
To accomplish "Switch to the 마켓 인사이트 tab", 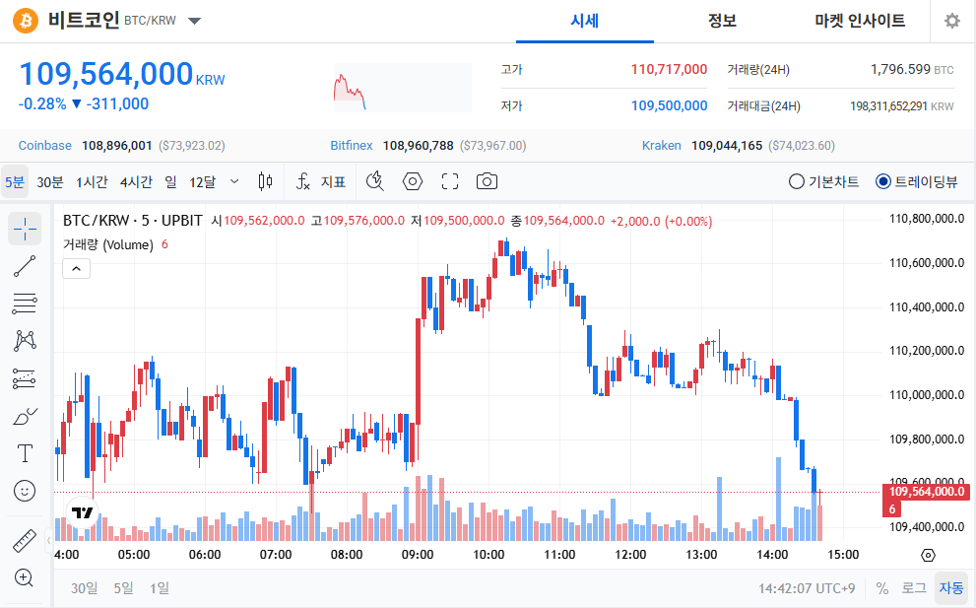I will click(860, 21).
